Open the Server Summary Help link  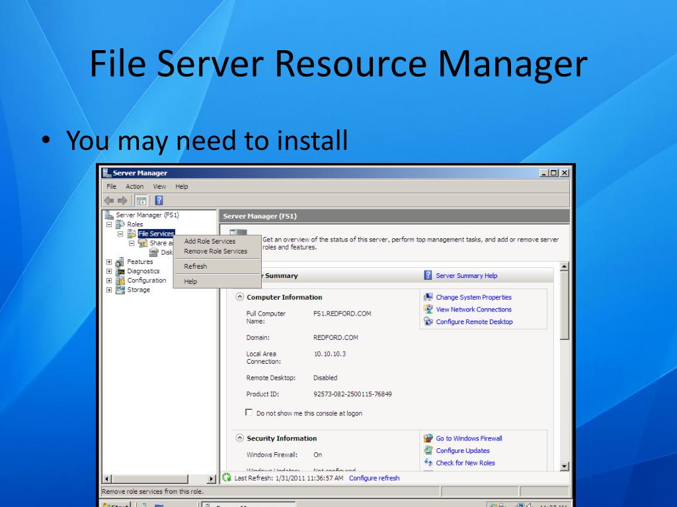click(x=466, y=275)
